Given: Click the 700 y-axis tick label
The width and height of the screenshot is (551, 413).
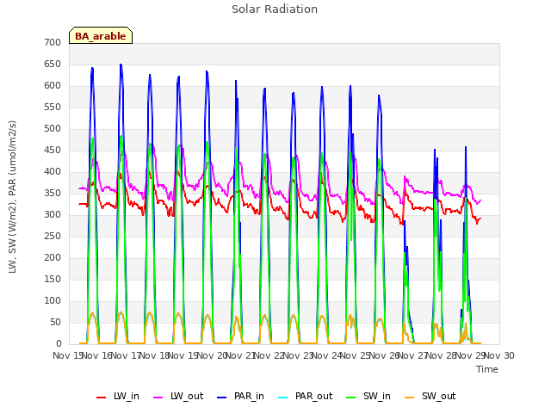Looking at the screenshot, I should click(53, 42).
